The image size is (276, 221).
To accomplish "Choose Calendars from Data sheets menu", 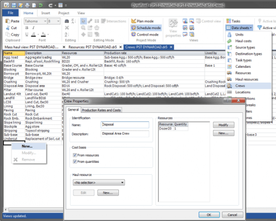I will (x=249, y=67).
